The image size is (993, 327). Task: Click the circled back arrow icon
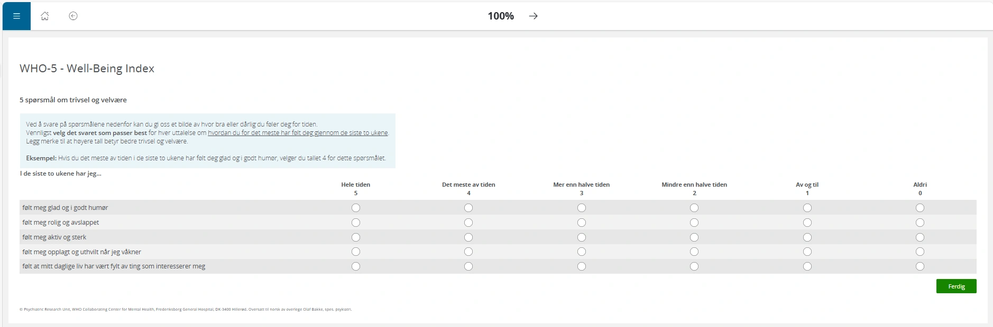pyautogui.click(x=73, y=16)
